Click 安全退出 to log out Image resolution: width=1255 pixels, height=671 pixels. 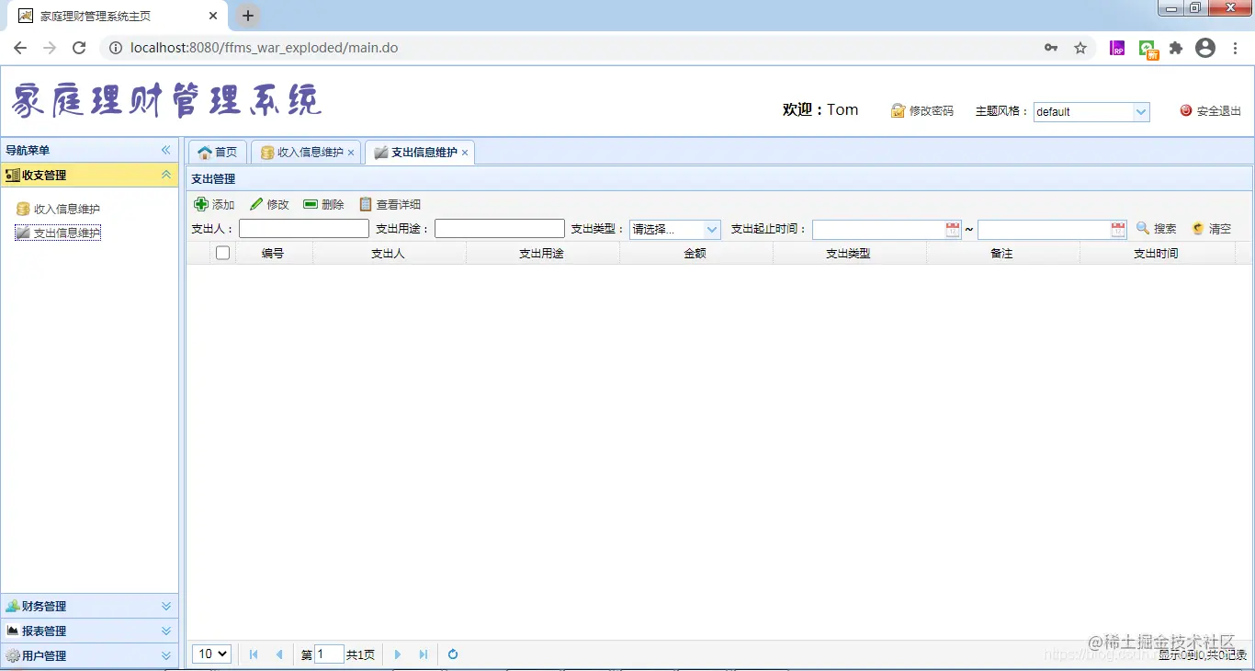pos(1213,110)
